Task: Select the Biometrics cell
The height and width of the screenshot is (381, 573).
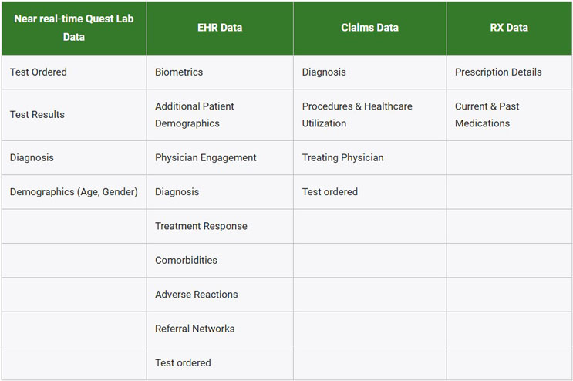Action: [x=179, y=72]
